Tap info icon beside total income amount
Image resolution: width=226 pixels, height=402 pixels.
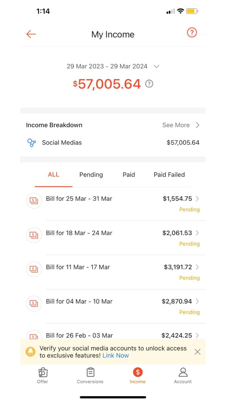[149, 84]
